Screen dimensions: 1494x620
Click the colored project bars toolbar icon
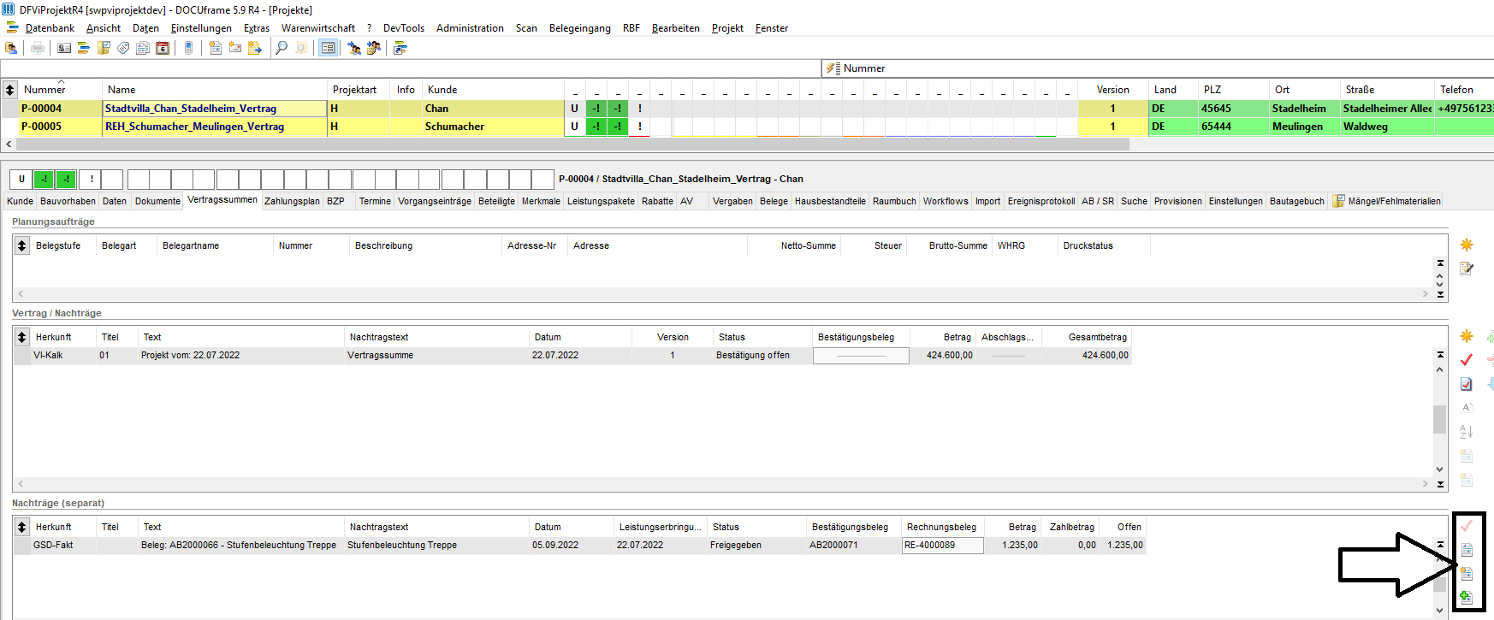tap(84, 49)
